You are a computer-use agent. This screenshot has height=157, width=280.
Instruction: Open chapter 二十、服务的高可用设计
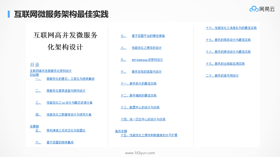(x=222, y=75)
